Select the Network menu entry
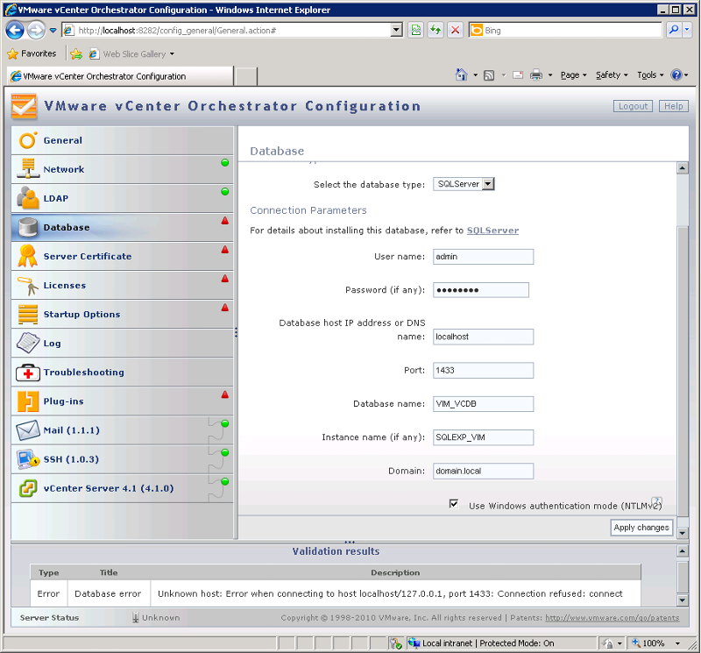701x653 pixels. [122, 169]
